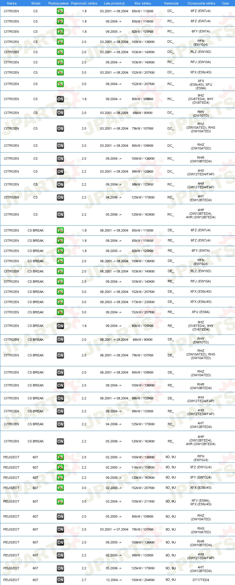Select the 12.2004 -> production date cell
The width and height of the screenshot is (235, 585).
click(x=114, y=580)
